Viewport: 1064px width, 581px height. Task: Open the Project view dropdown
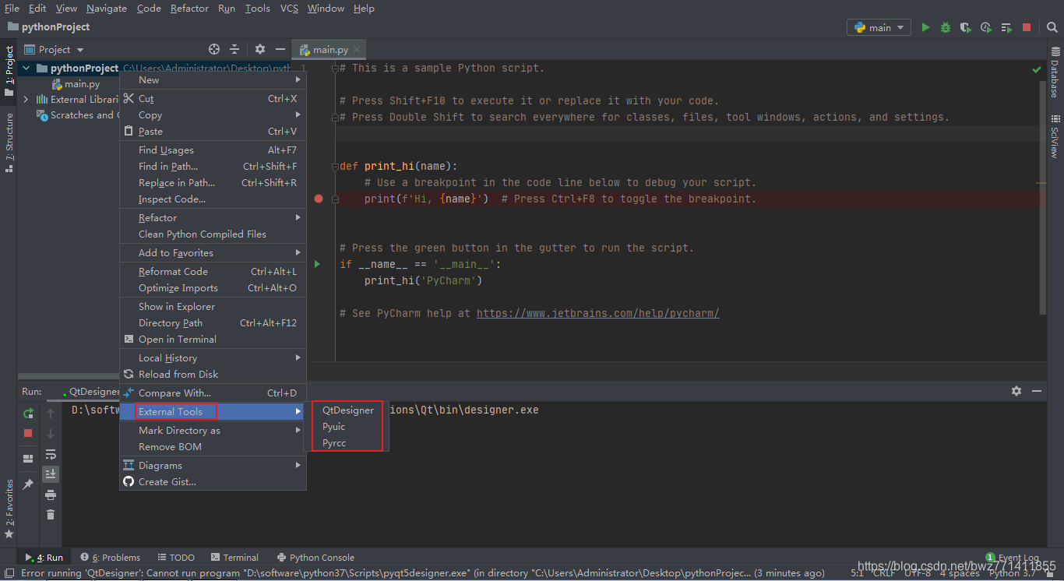[54, 49]
